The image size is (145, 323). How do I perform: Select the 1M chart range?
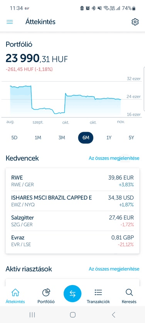tap(38, 138)
